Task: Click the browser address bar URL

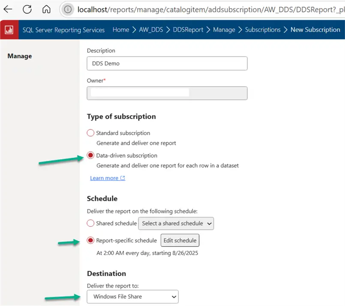Action: [x=206, y=9]
